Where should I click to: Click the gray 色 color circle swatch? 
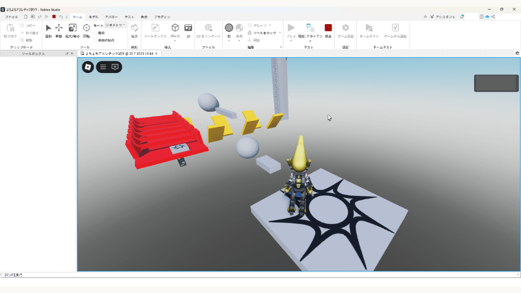pos(229,27)
